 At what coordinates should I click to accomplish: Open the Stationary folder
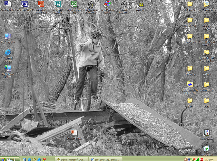coord(190,70)
